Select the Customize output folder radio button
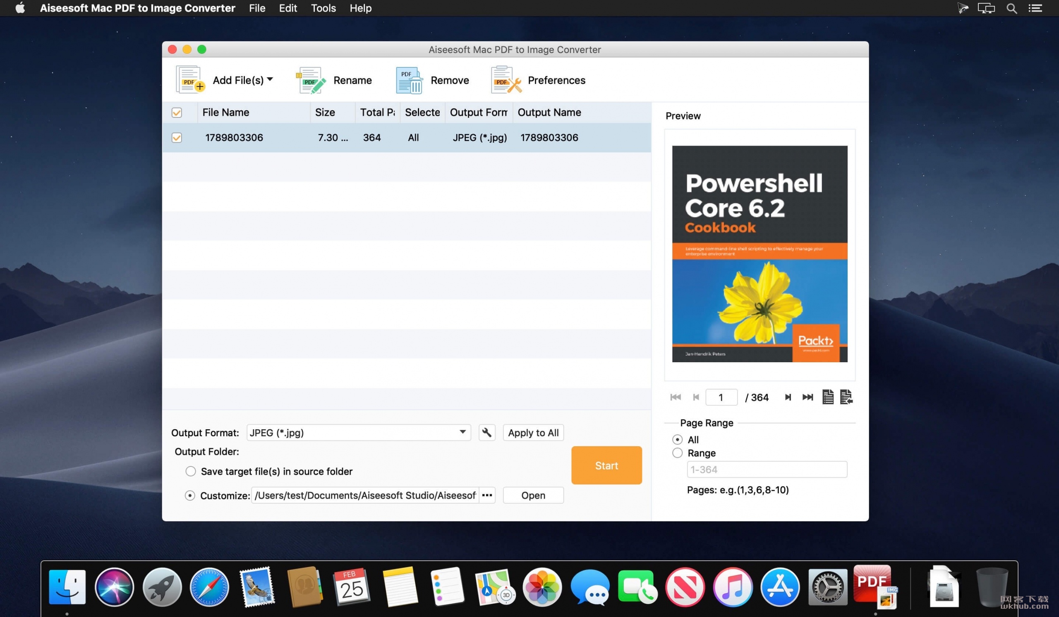The height and width of the screenshot is (617, 1059). [x=190, y=495]
